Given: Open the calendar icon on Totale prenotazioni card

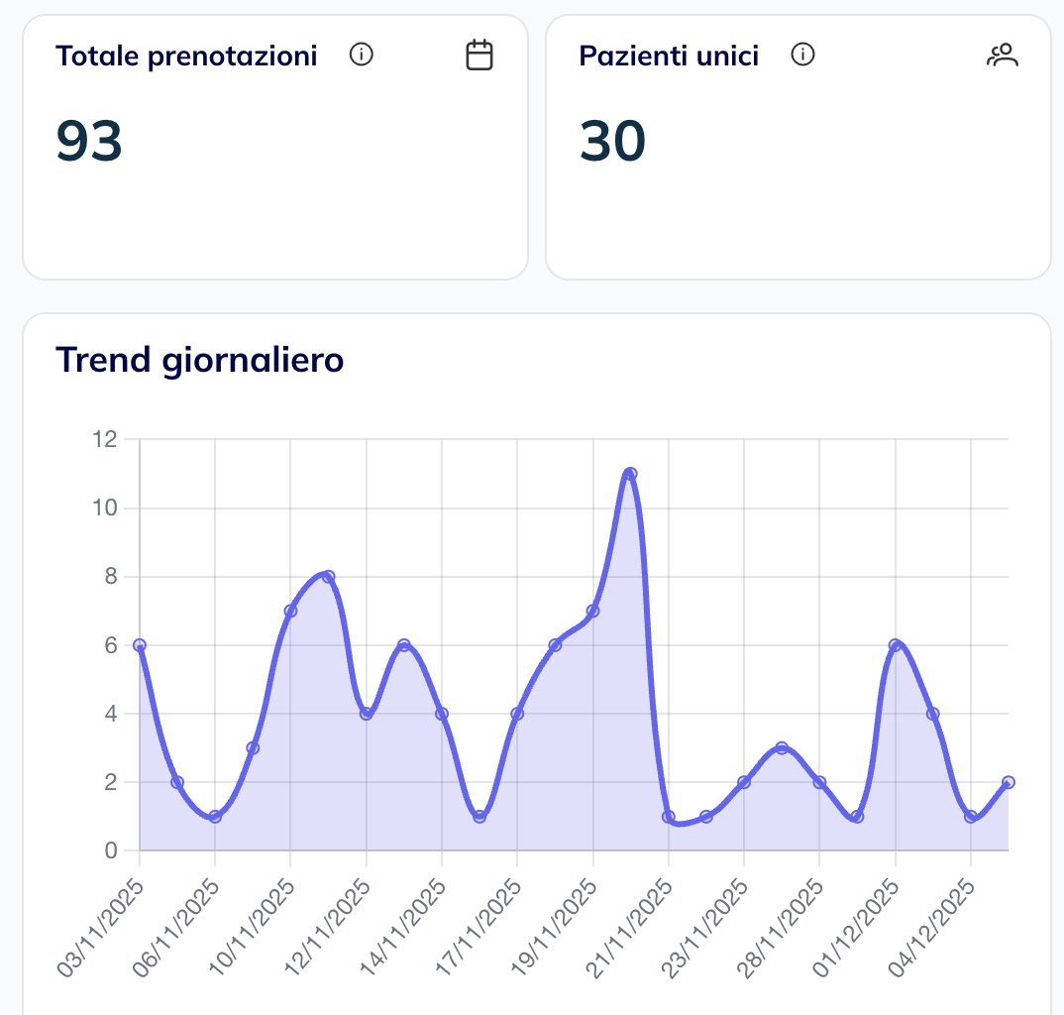Looking at the screenshot, I should (x=479, y=55).
